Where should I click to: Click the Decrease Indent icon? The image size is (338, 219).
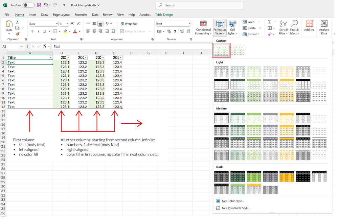tap(107, 31)
